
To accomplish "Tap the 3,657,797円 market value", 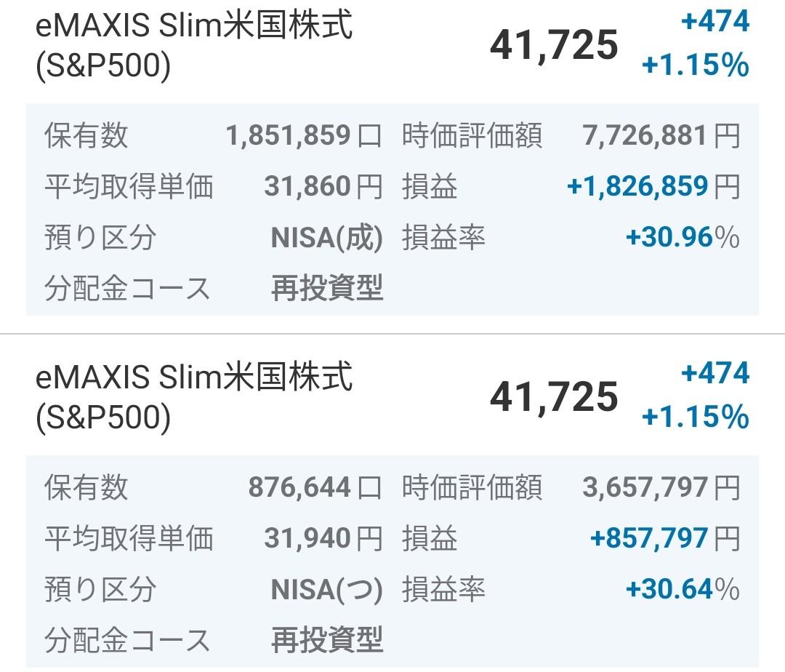I will pos(661,488).
